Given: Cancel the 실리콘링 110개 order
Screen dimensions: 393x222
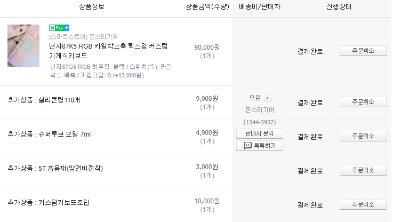Looking at the screenshot, I should (x=363, y=102).
